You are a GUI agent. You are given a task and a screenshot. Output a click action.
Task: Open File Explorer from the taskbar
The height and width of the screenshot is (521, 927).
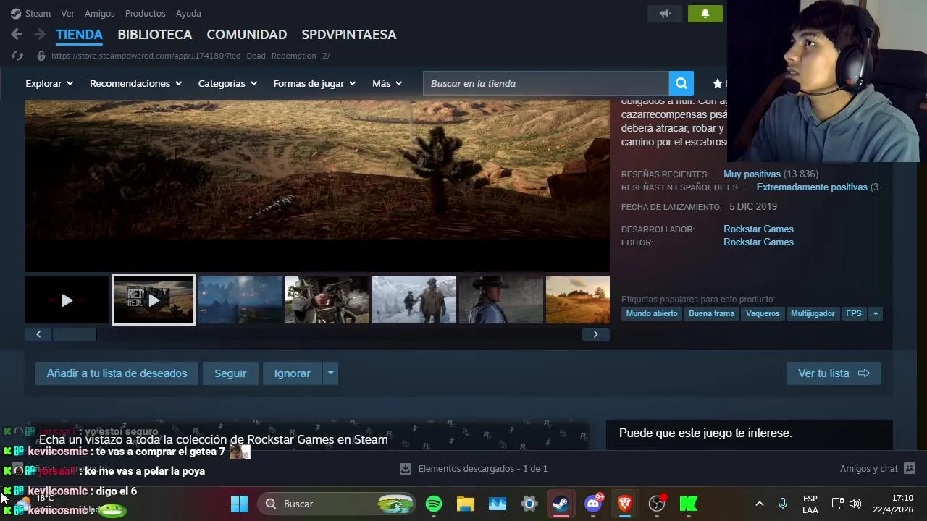point(466,504)
